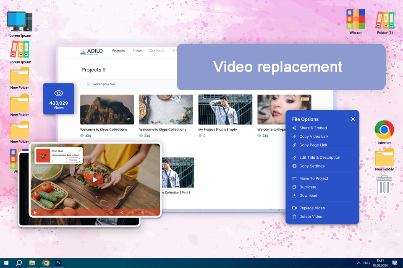Click views eye icon under the makeup project

259,136
